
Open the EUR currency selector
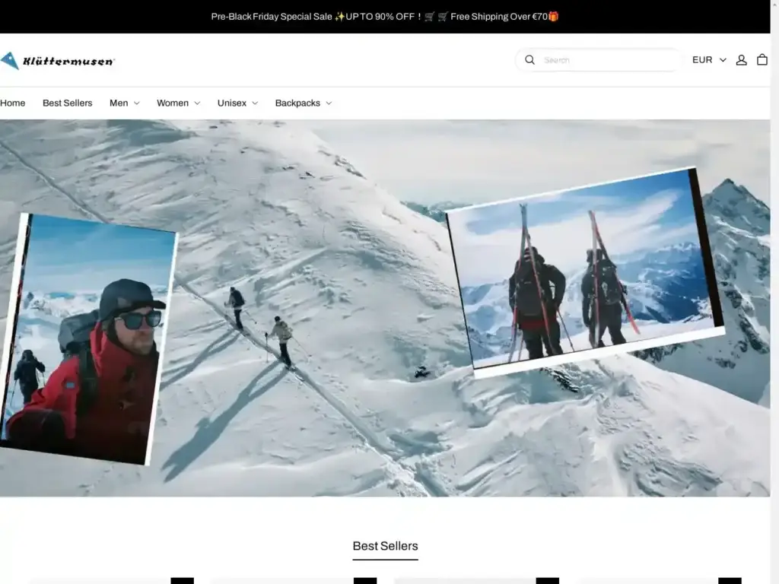707,59
